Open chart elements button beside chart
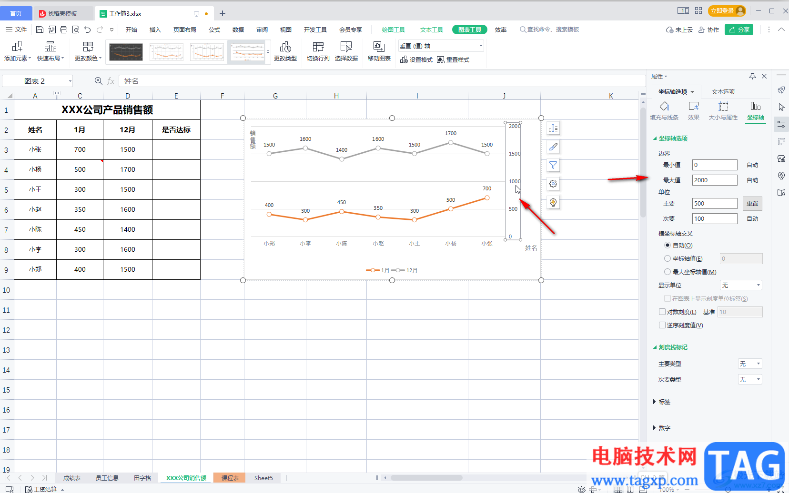Screen dimensions: 789x493 click(x=553, y=128)
